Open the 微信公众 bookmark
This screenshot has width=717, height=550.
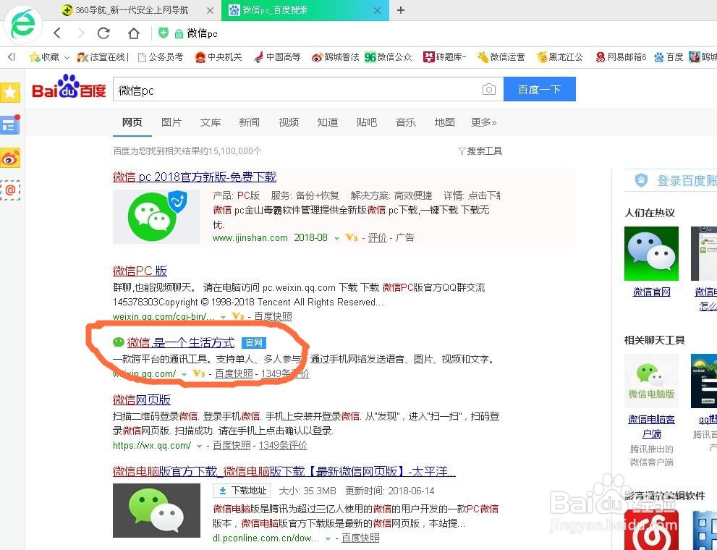(389, 57)
